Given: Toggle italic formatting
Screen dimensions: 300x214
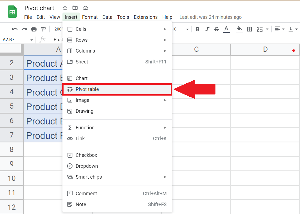Looking at the screenshot, I should (207, 29).
